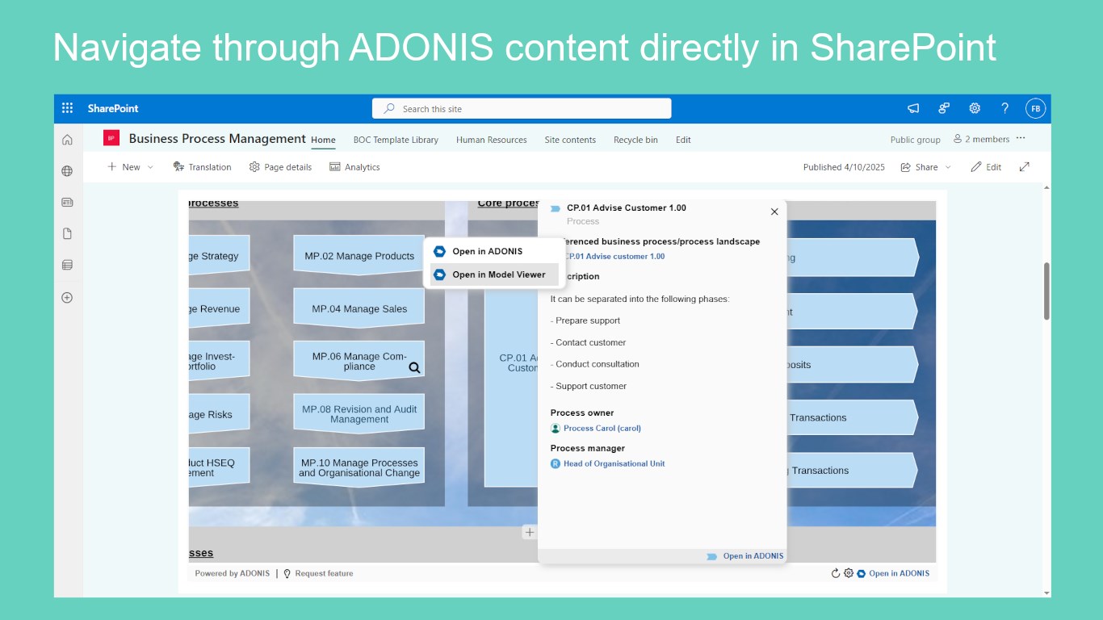1103x620 pixels.
Task: Open the SharePoint app launcher waffle
Action: click(67, 108)
